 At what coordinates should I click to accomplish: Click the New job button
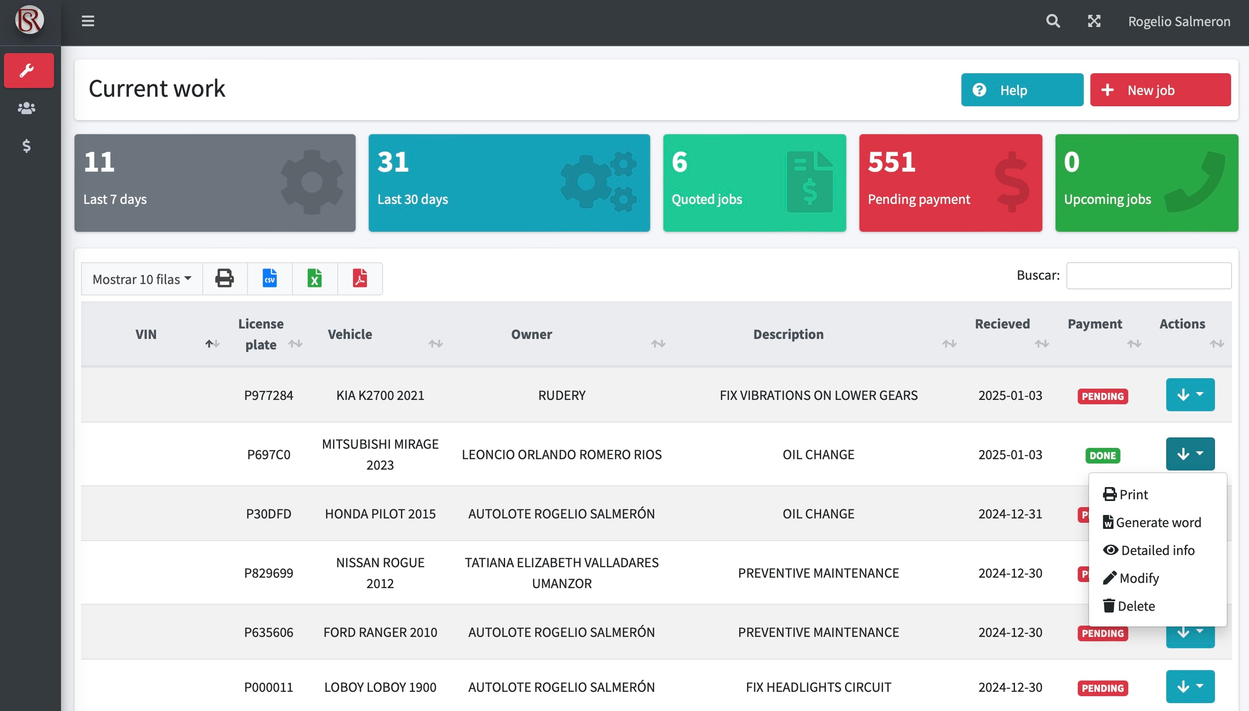tap(1160, 90)
